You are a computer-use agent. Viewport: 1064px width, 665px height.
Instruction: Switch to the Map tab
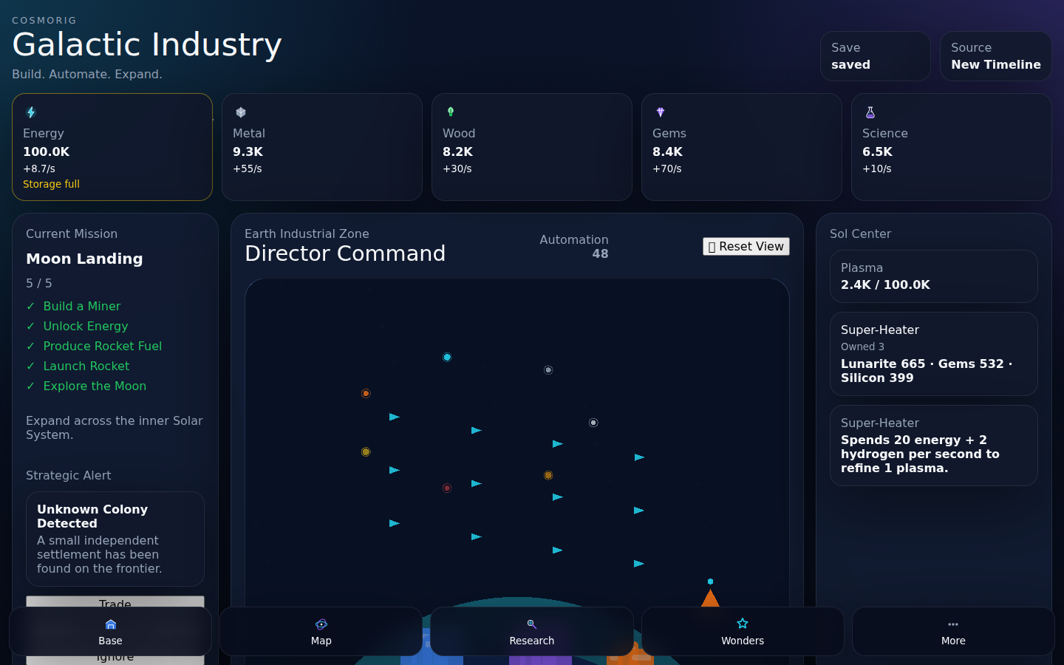321,632
